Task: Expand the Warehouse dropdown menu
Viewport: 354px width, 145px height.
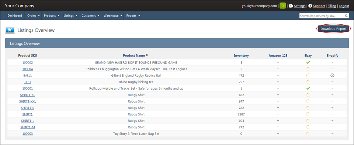Action: tap(113, 15)
